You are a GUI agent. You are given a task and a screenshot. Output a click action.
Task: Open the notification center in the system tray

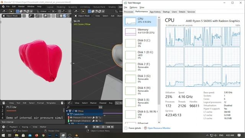(239, 135)
